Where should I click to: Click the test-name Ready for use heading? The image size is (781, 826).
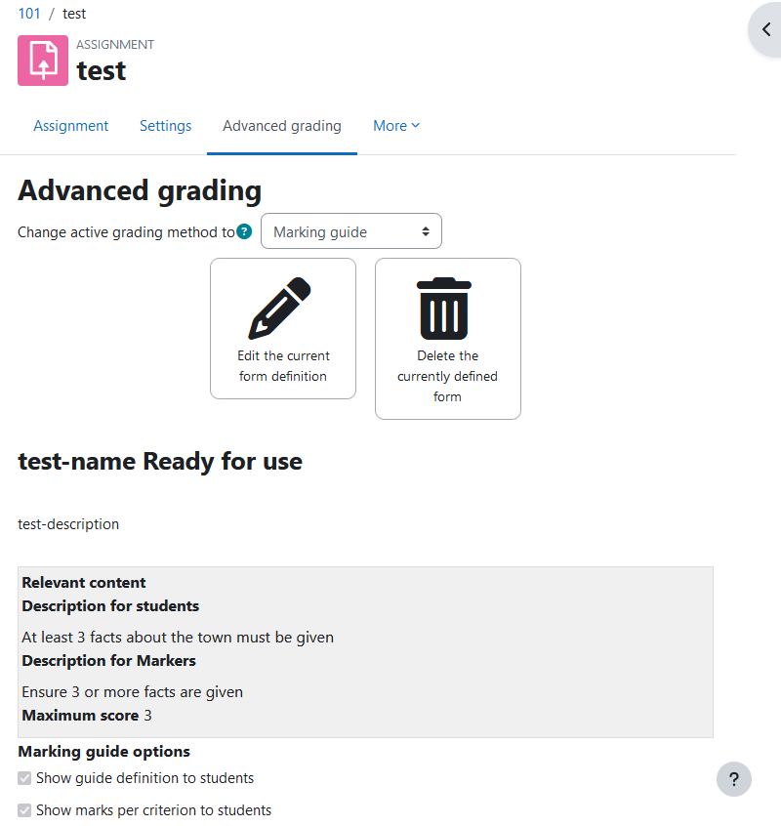(x=160, y=462)
